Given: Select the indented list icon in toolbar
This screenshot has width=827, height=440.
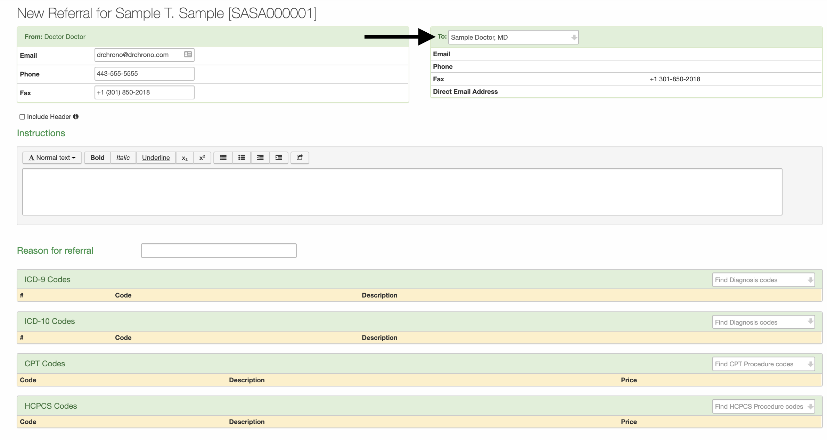Looking at the screenshot, I should tap(279, 157).
